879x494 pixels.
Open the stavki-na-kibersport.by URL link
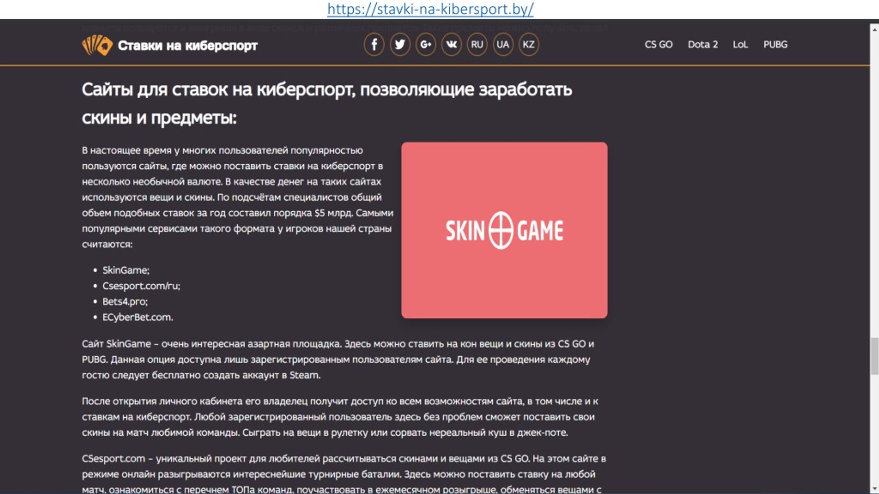pyautogui.click(x=430, y=9)
